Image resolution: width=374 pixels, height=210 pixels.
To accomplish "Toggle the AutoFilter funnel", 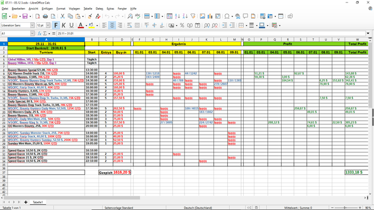I will pos(193,16).
